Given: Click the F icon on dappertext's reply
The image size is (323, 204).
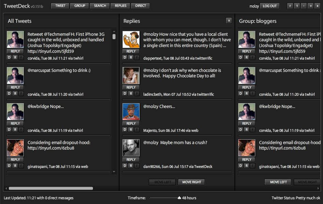Looking at the screenshot, I should point(137,58).
